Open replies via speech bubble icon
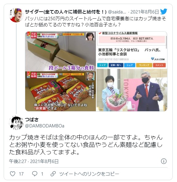Screen dimensions: 177x182 click(35, 174)
